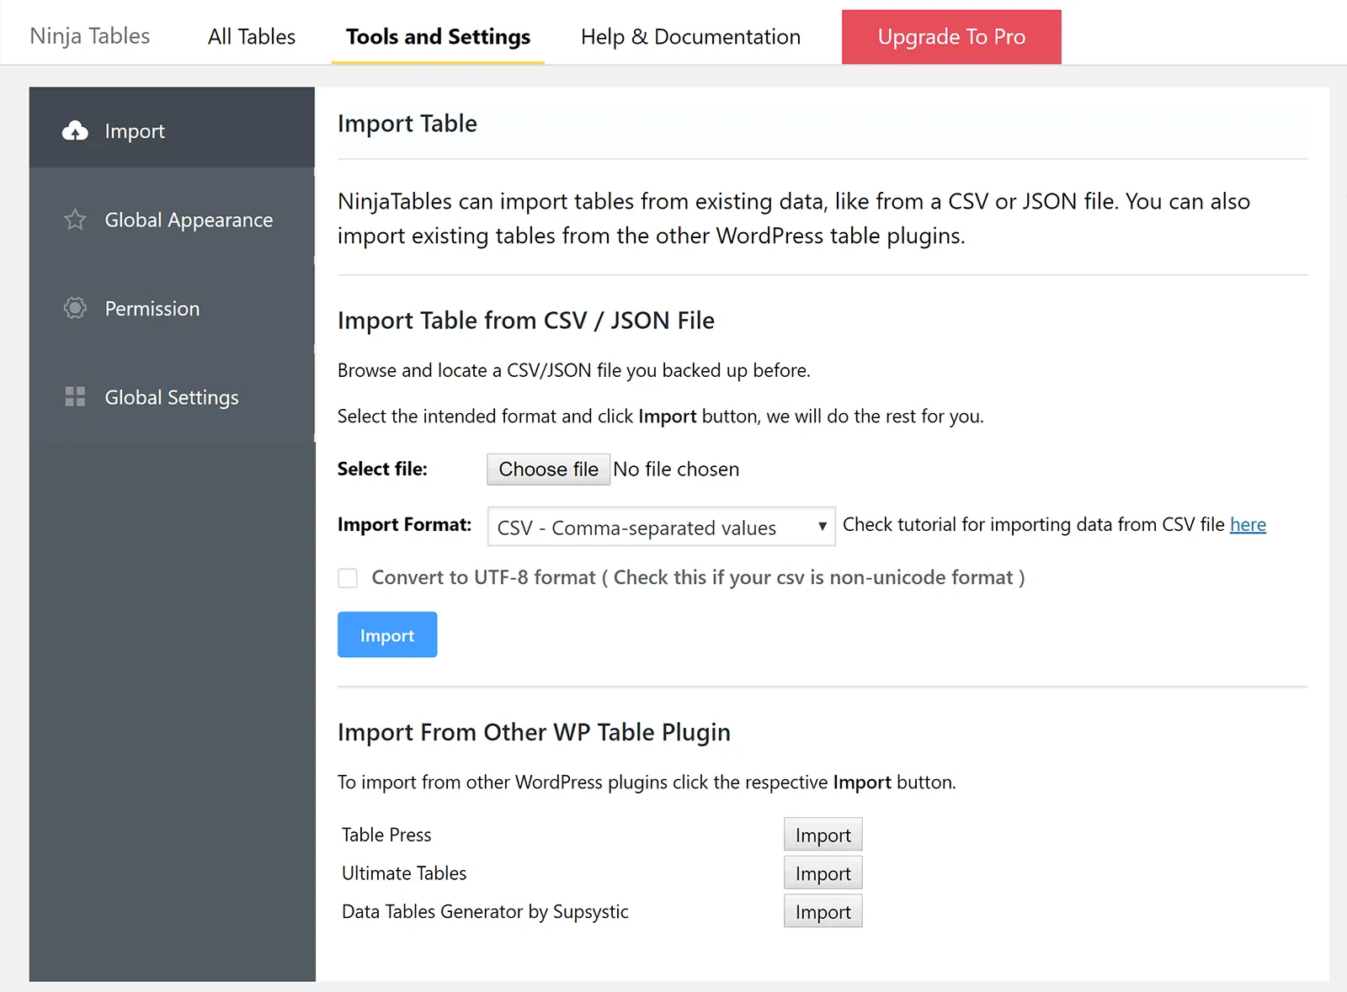Switch to All Tables tab
Viewport: 1347px width, 992px height.
(252, 37)
